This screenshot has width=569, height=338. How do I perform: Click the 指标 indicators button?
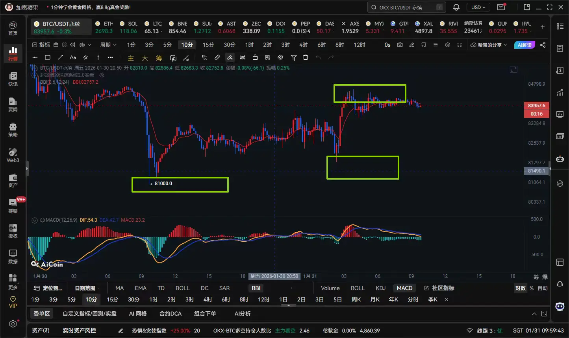tap(41, 45)
